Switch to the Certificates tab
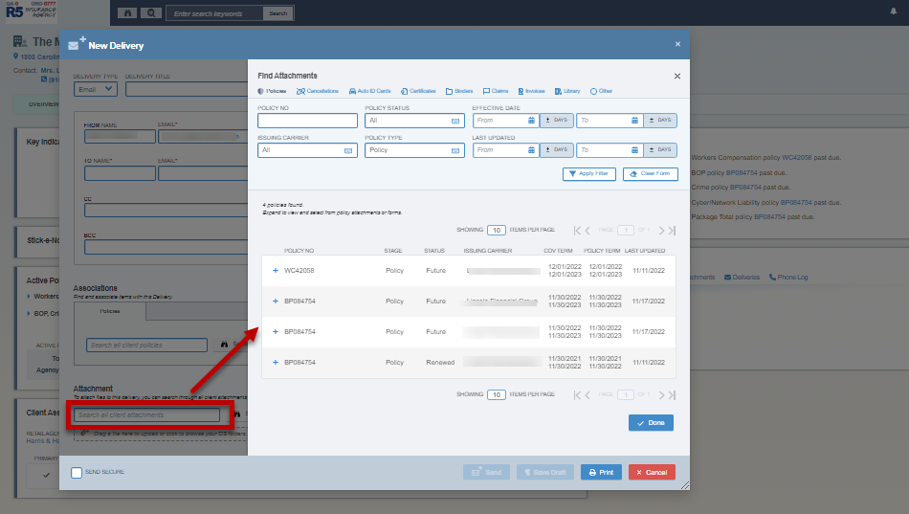 pos(417,91)
